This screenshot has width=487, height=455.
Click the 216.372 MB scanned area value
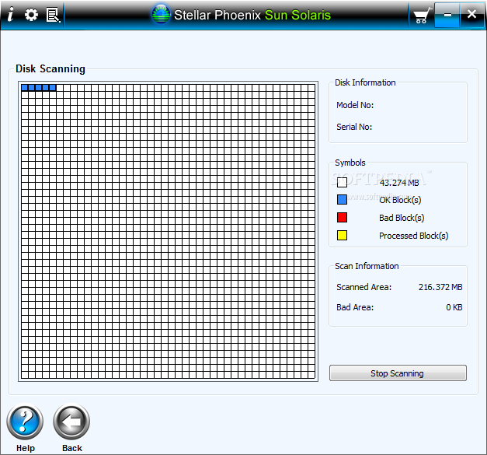pos(440,287)
